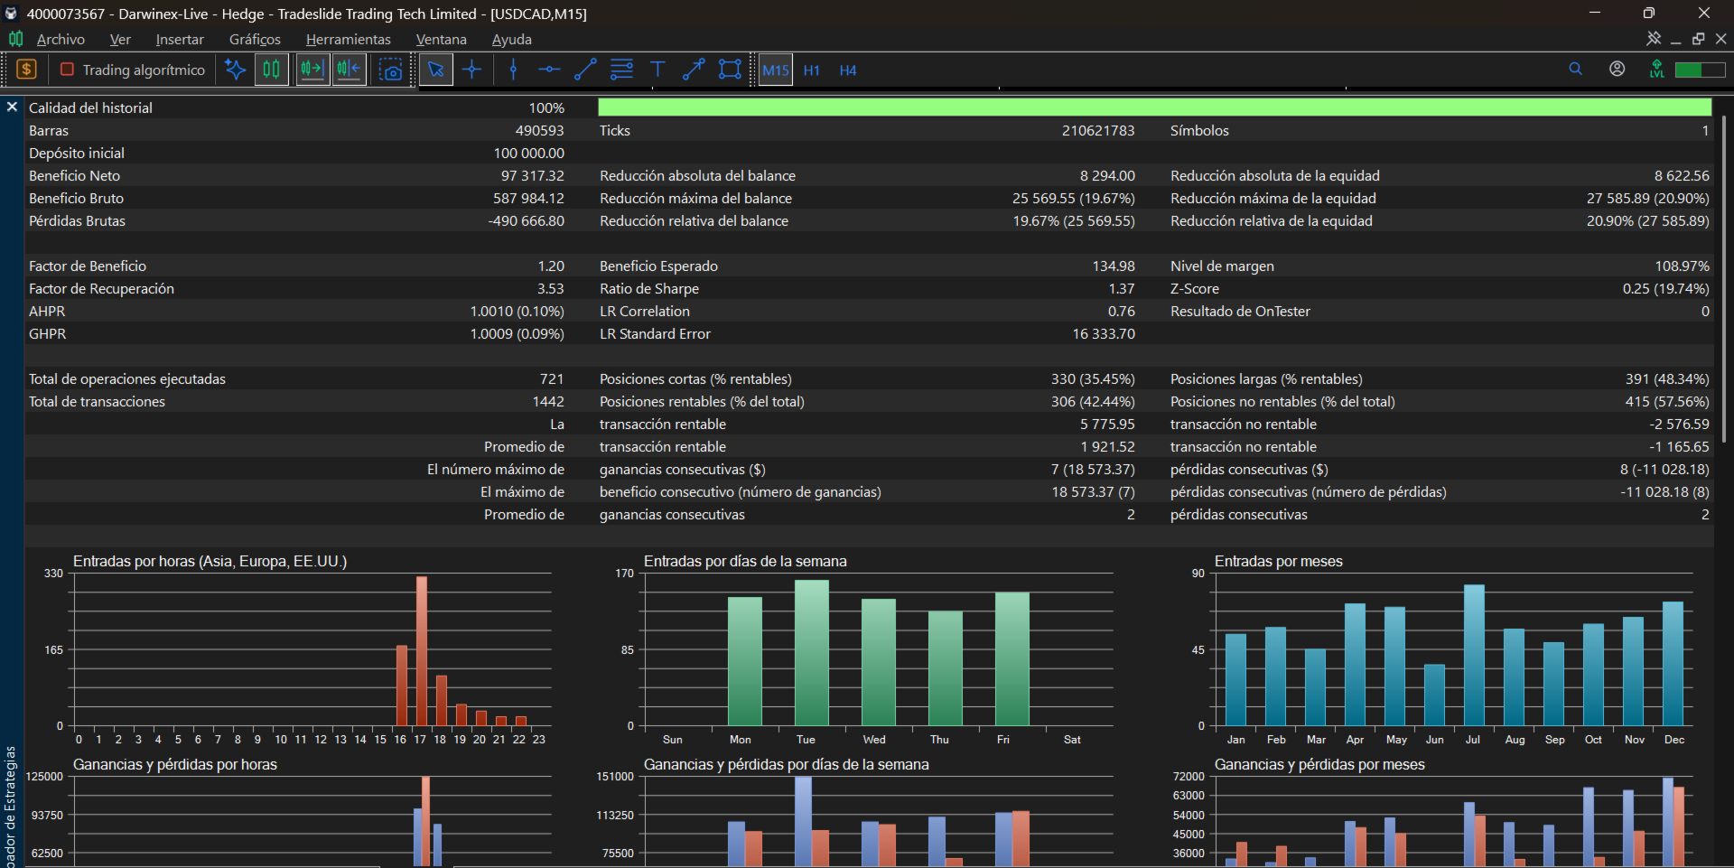
Task: Switch to the H4 timeframe
Action: click(848, 70)
